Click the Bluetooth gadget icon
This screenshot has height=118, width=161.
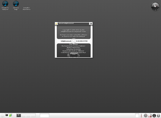(158, 116)
